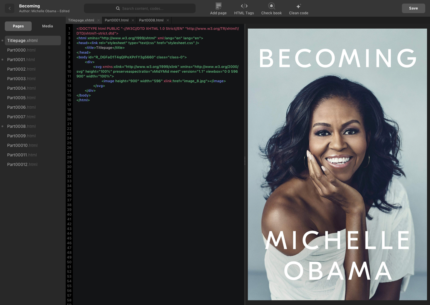The height and width of the screenshot is (305, 430).
Task: Open Part0006.html in the pages list
Action: (33, 107)
